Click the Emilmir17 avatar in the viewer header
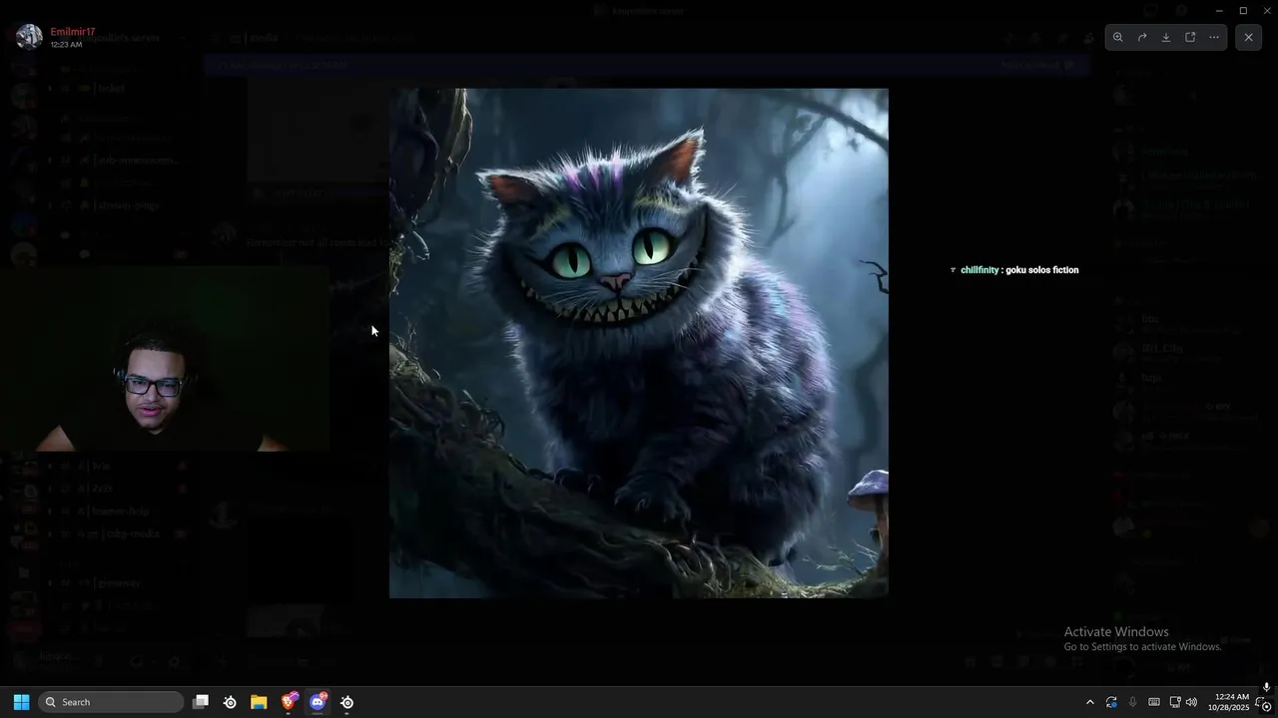1278x718 pixels. (x=30, y=37)
